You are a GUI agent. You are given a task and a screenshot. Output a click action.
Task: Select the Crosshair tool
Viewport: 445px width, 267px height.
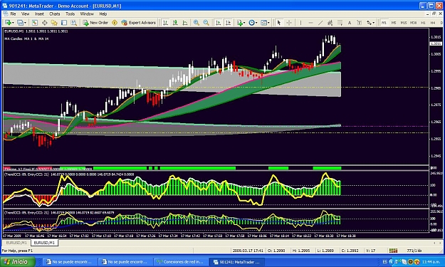(289, 23)
